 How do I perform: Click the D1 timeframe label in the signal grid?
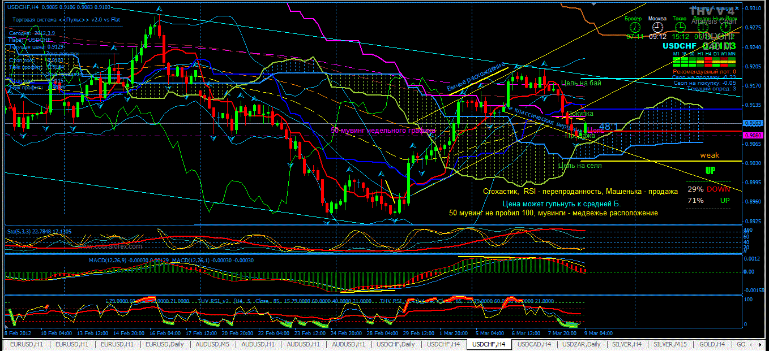coord(716,54)
